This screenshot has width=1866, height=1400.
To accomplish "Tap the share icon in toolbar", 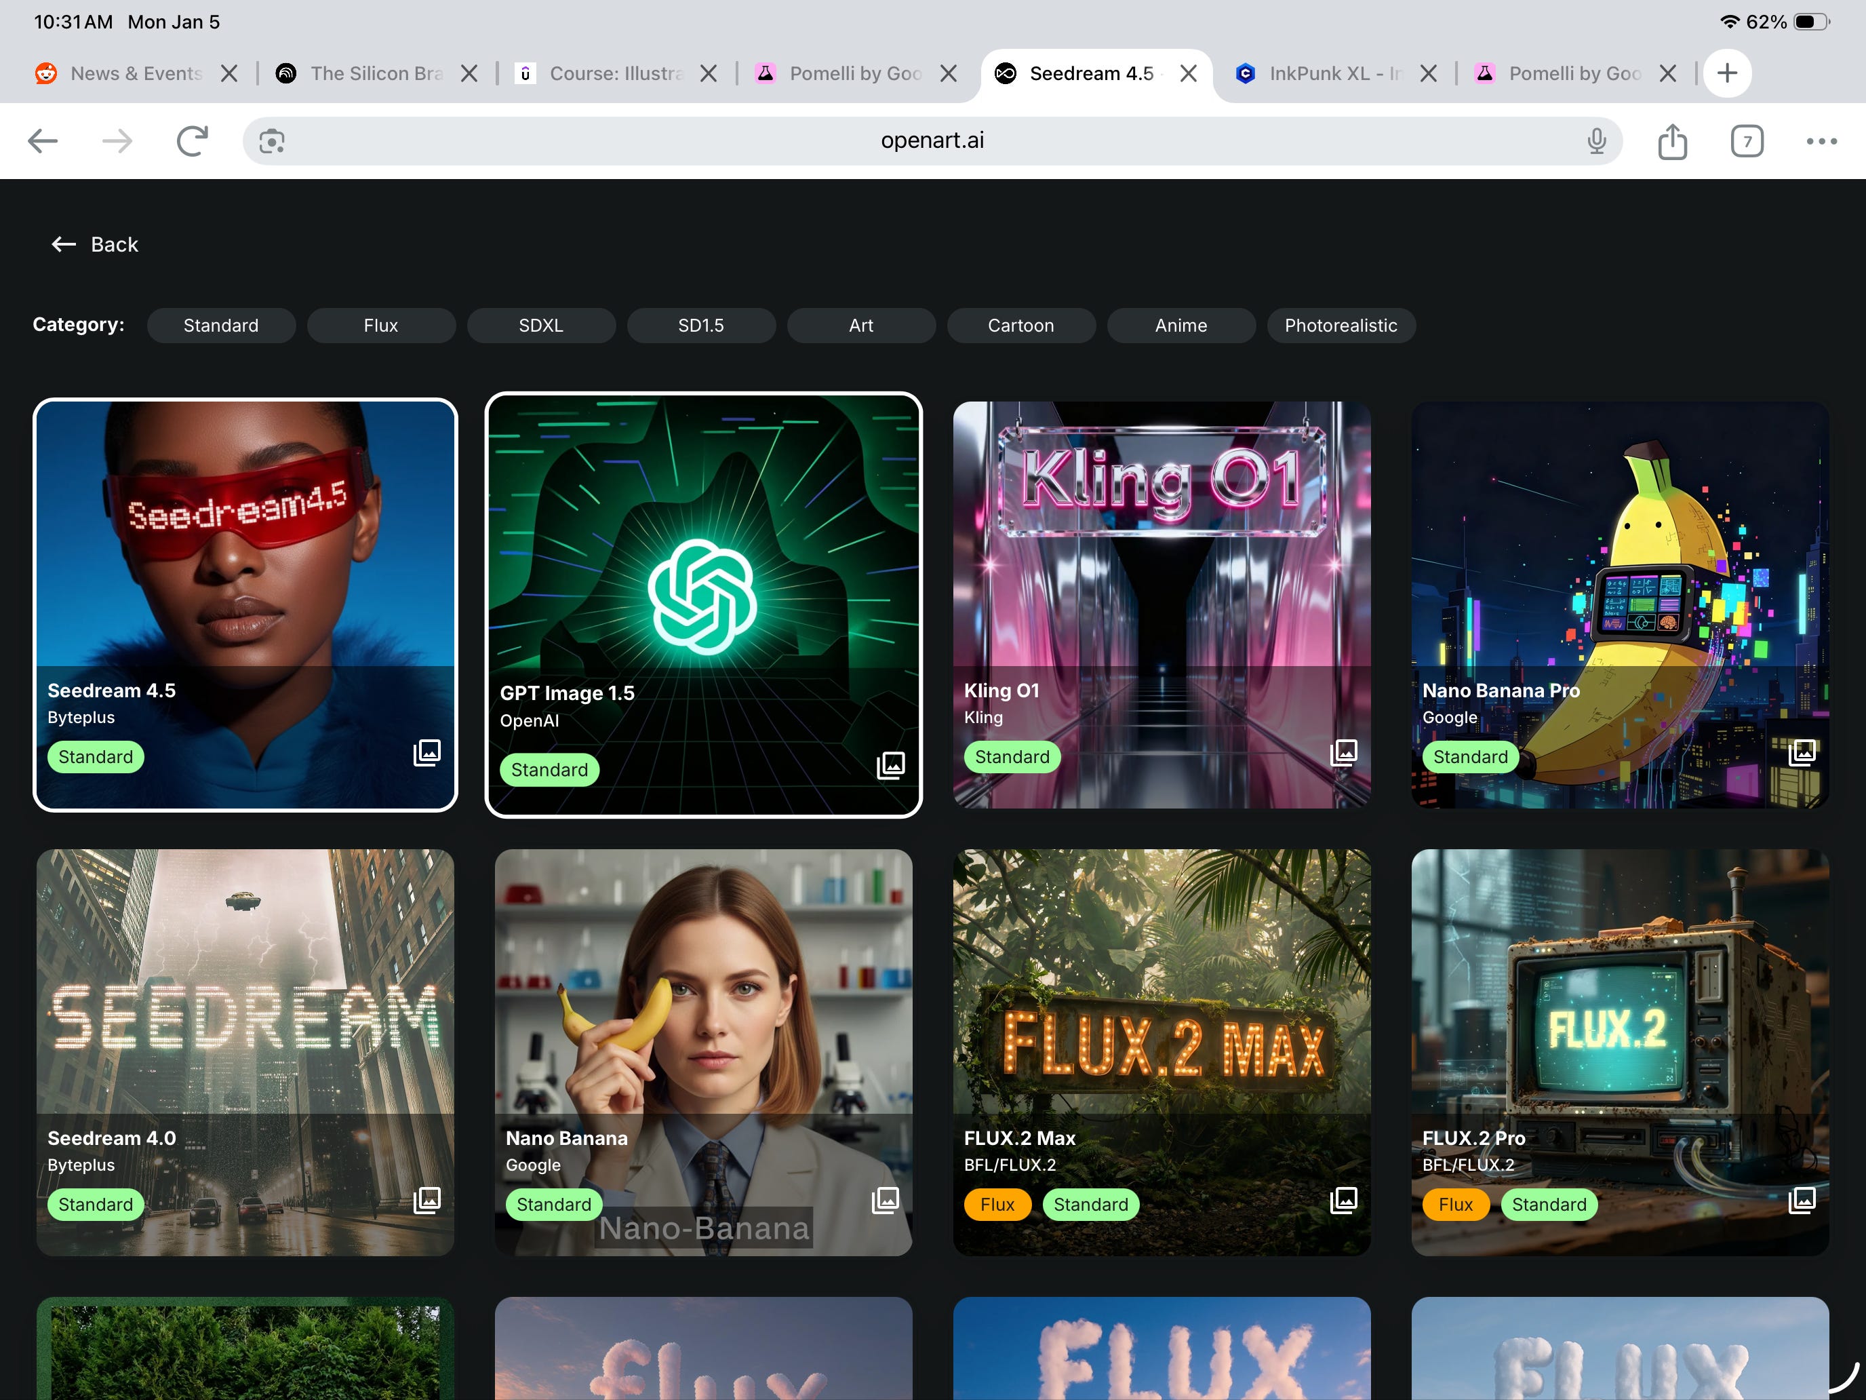I will tap(1672, 141).
